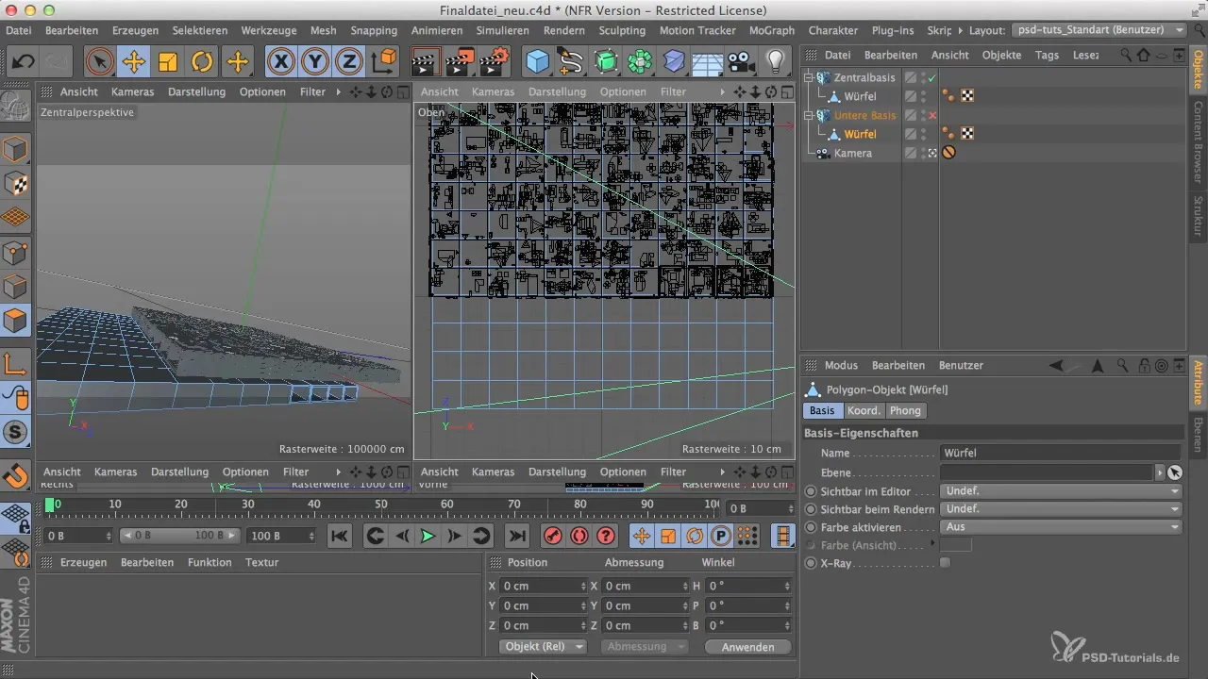The image size is (1208, 679).
Task: Toggle Y axis lock
Action: point(315,62)
